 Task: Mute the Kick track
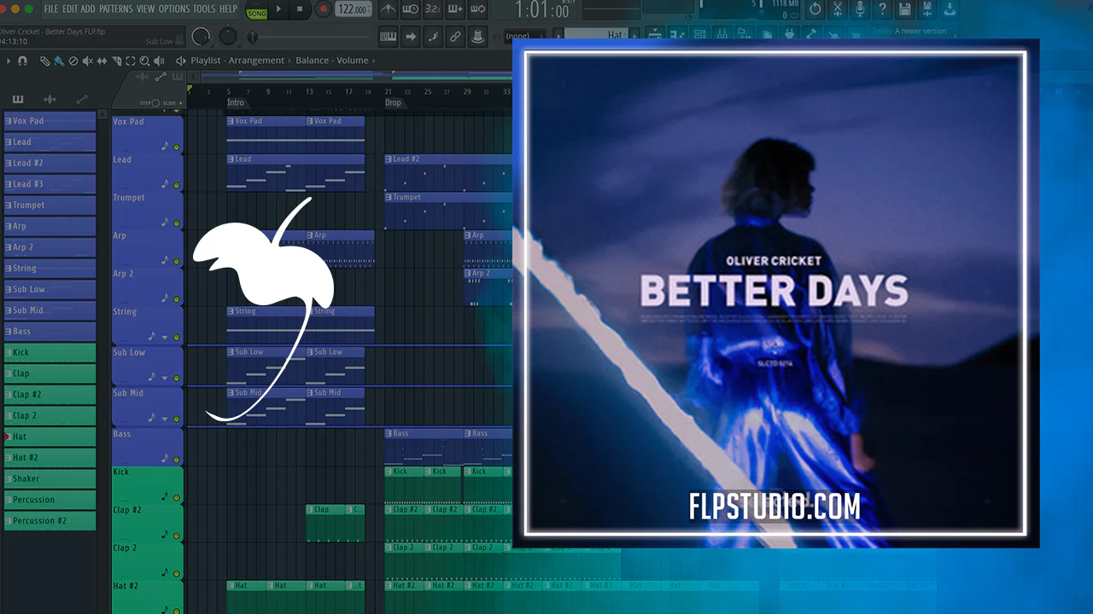pos(177,498)
